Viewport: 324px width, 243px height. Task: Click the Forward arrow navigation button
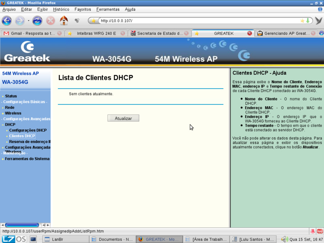tap(20, 21)
